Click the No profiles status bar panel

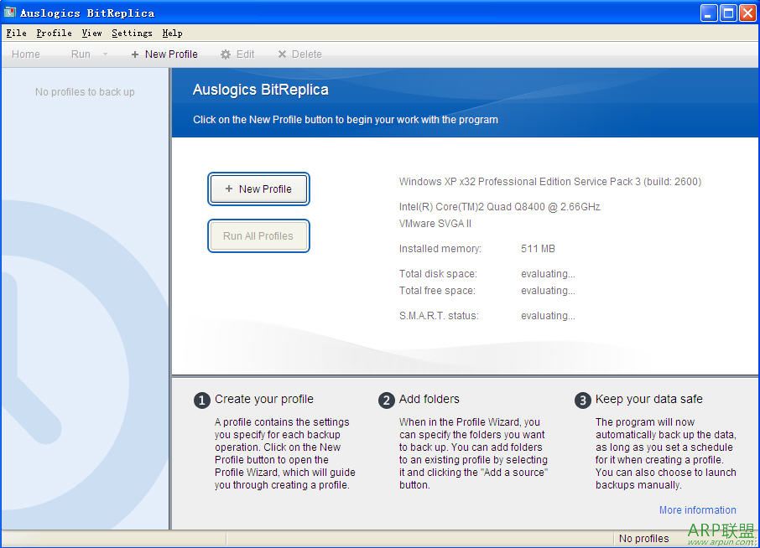point(643,539)
